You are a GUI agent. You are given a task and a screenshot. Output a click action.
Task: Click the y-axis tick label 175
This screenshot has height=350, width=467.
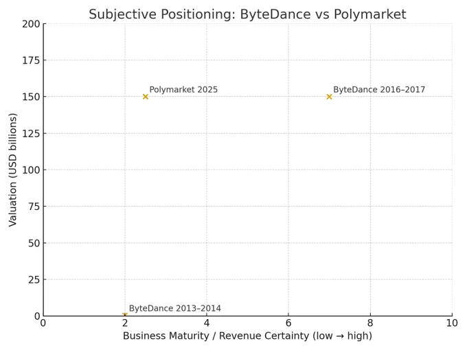coord(31,60)
